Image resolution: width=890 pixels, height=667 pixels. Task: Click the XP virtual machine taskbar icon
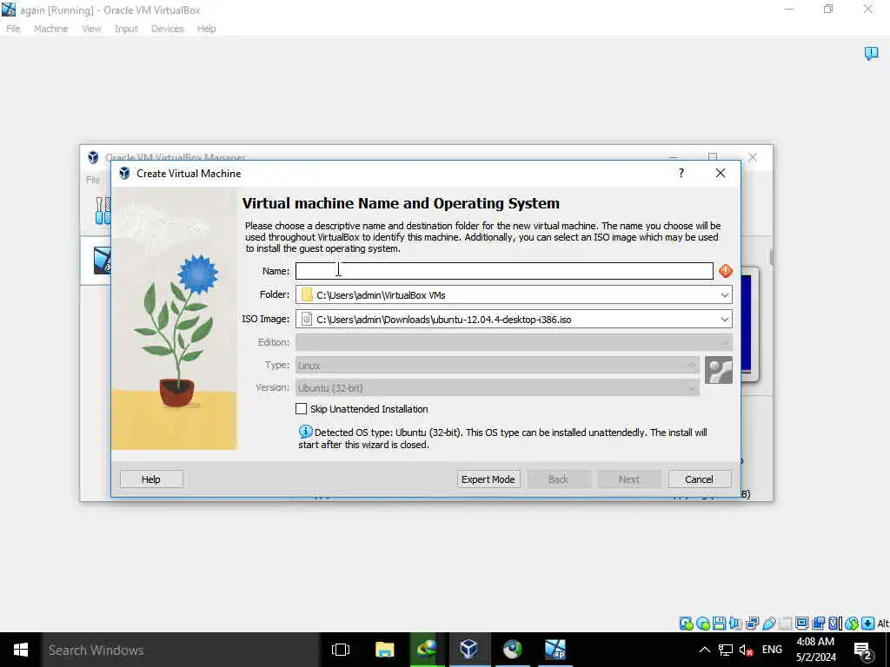pos(555,650)
